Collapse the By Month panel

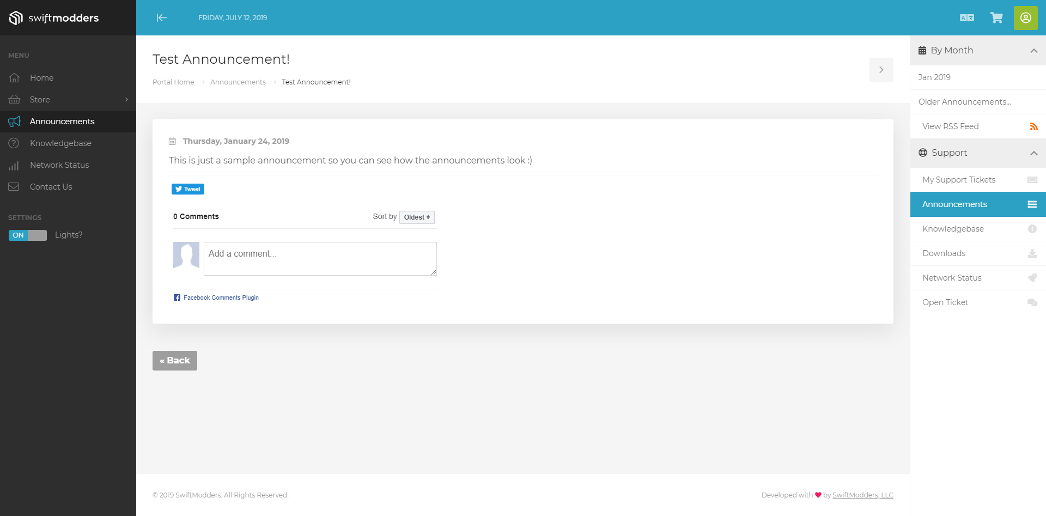(x=1033, y=51)
